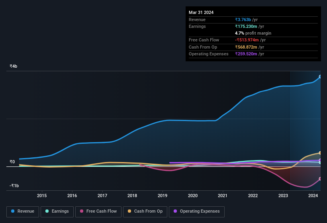Click the 2018 x-axis label

pyautogui.click(x=132, y=196)
